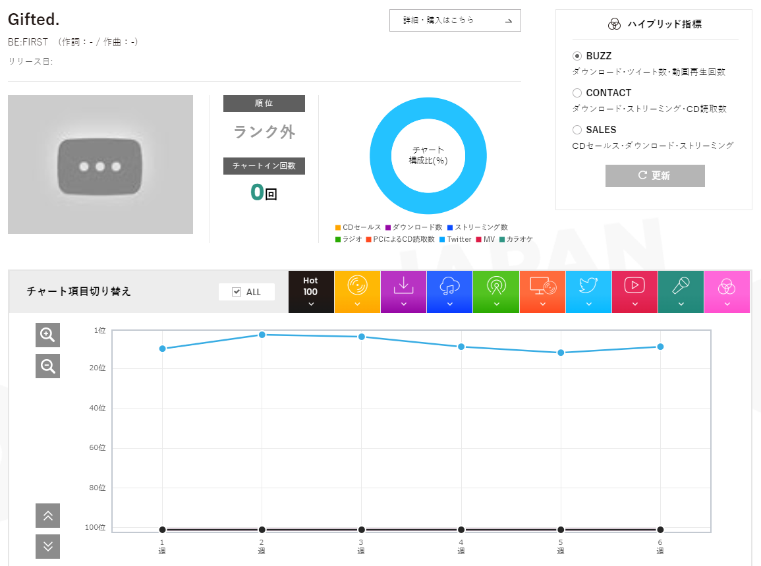Select the CONTACT radio button

(577, 93)
